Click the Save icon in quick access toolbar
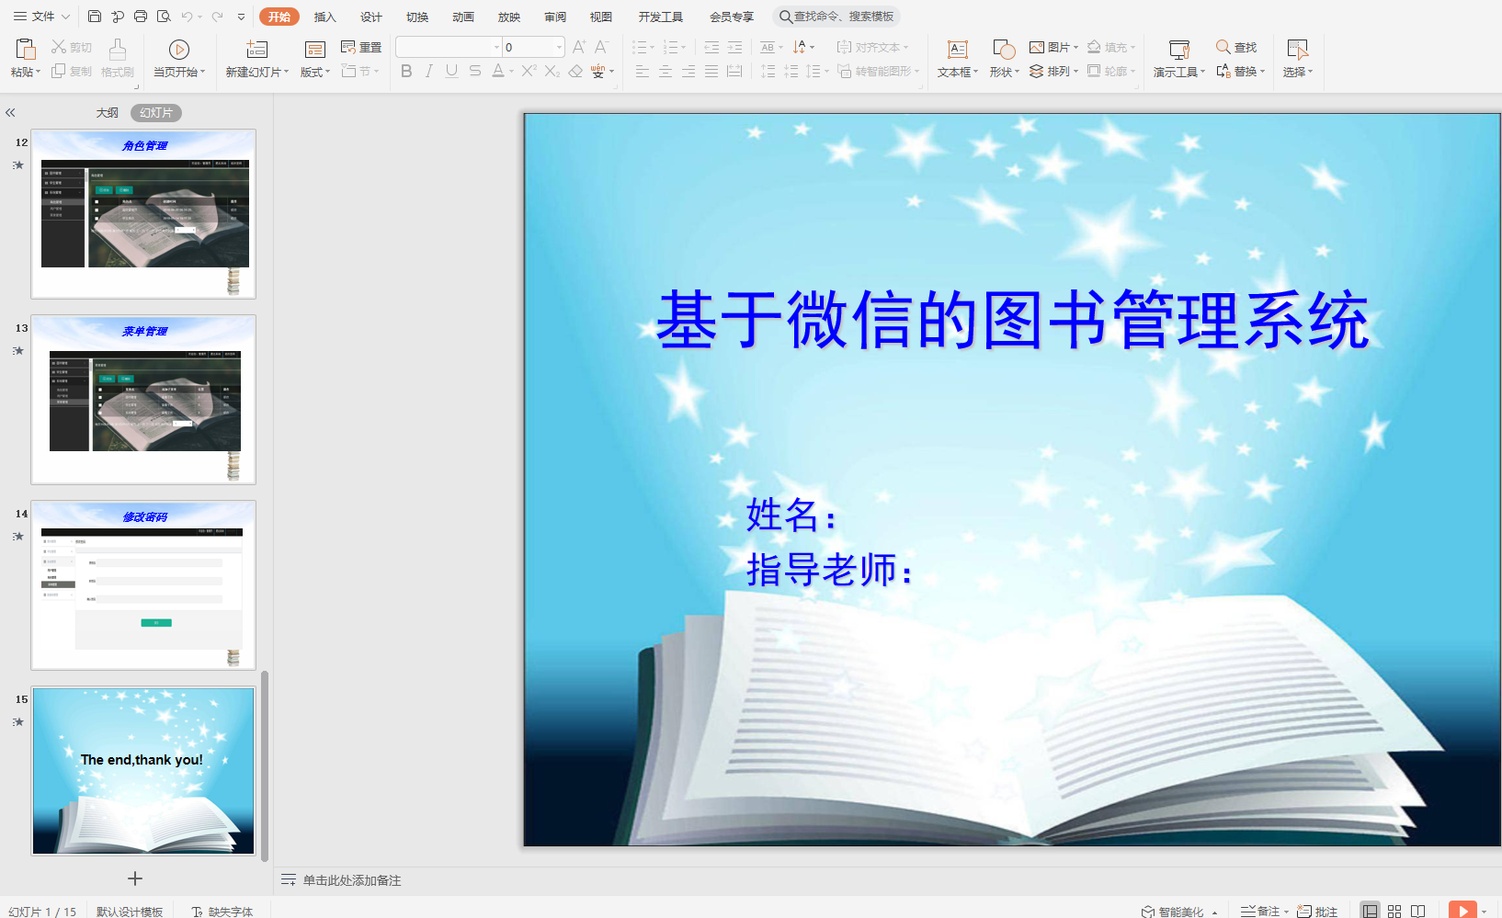 95,17
